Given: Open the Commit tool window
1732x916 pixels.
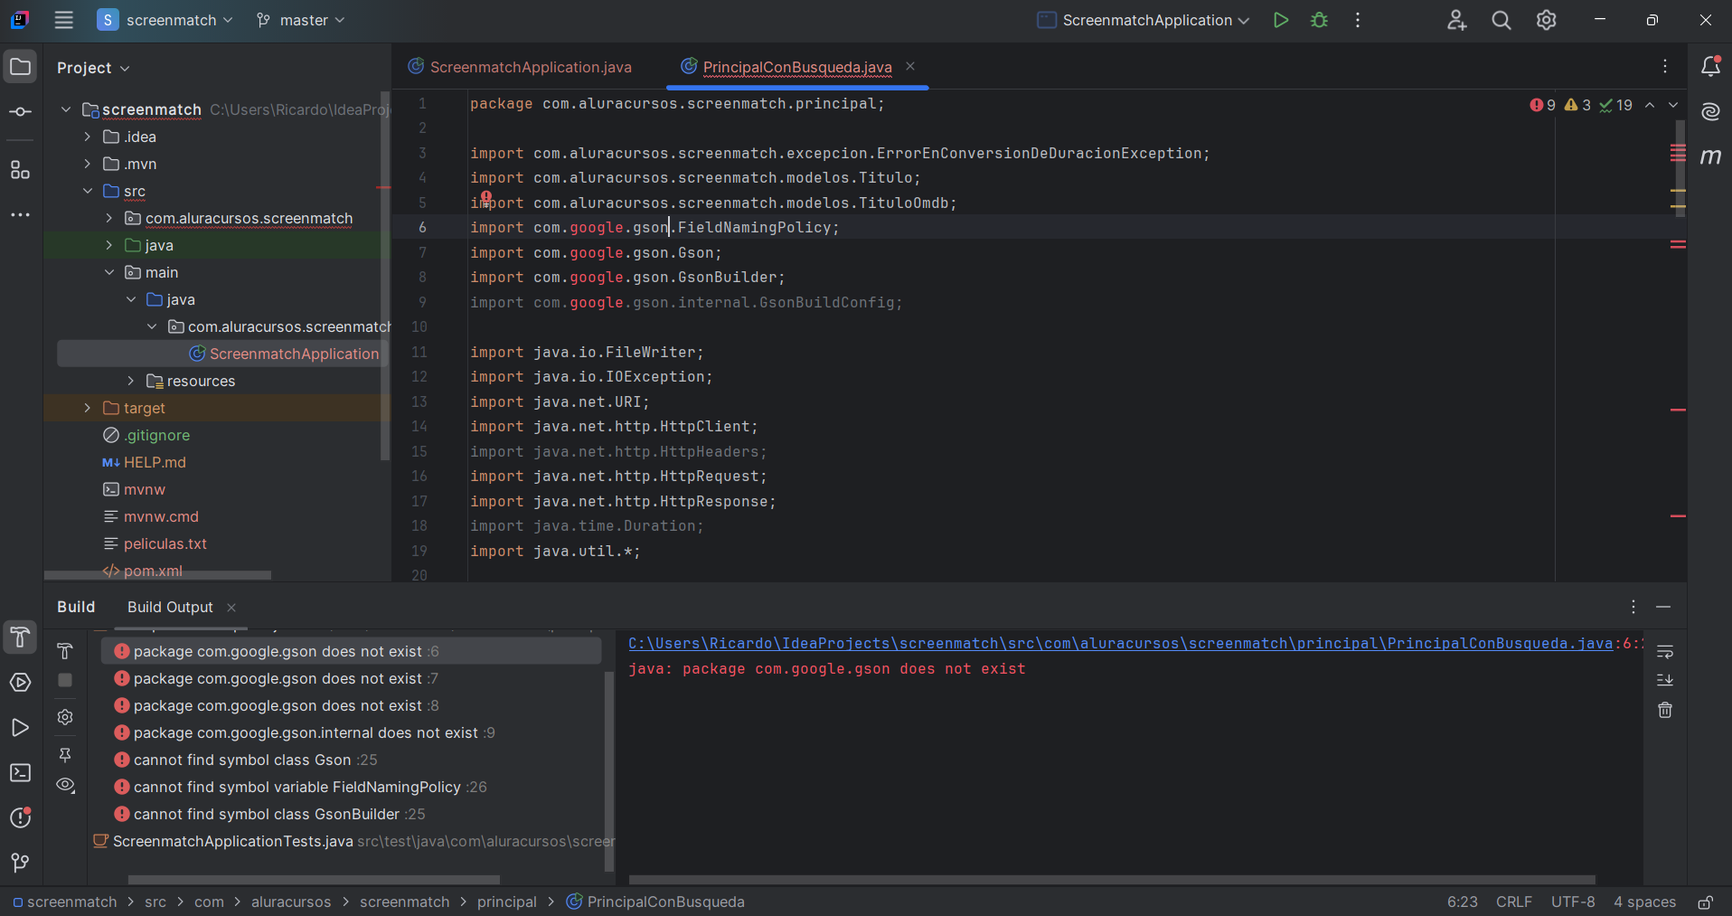Looking at the screenshot, I should coord(21,112).
